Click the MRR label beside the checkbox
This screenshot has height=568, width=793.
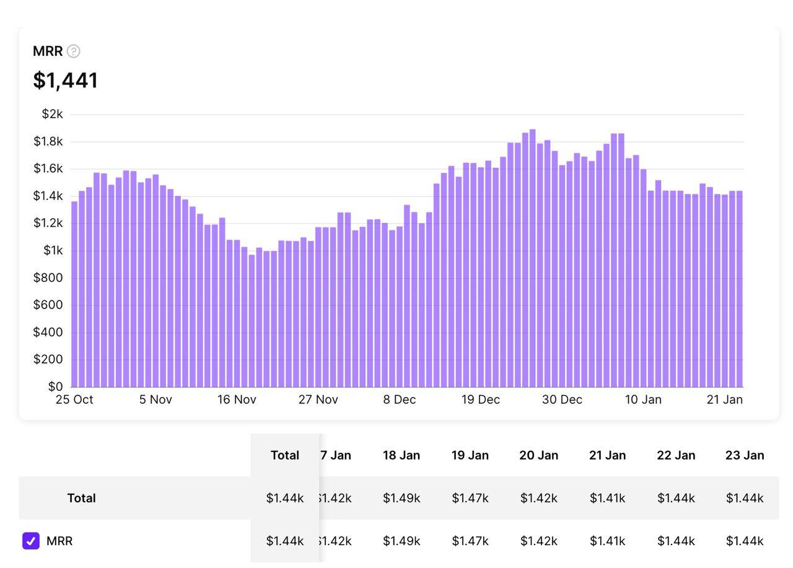(x=59, y=541)
